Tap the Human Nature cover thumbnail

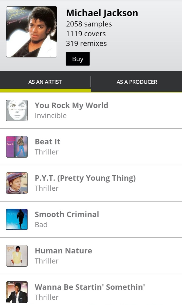(17, 256)
